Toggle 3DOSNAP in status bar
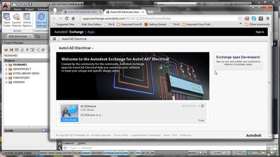280x157 pixels. (x=97, y=153)
